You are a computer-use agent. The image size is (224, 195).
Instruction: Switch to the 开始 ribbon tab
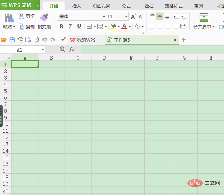point(54,6)
